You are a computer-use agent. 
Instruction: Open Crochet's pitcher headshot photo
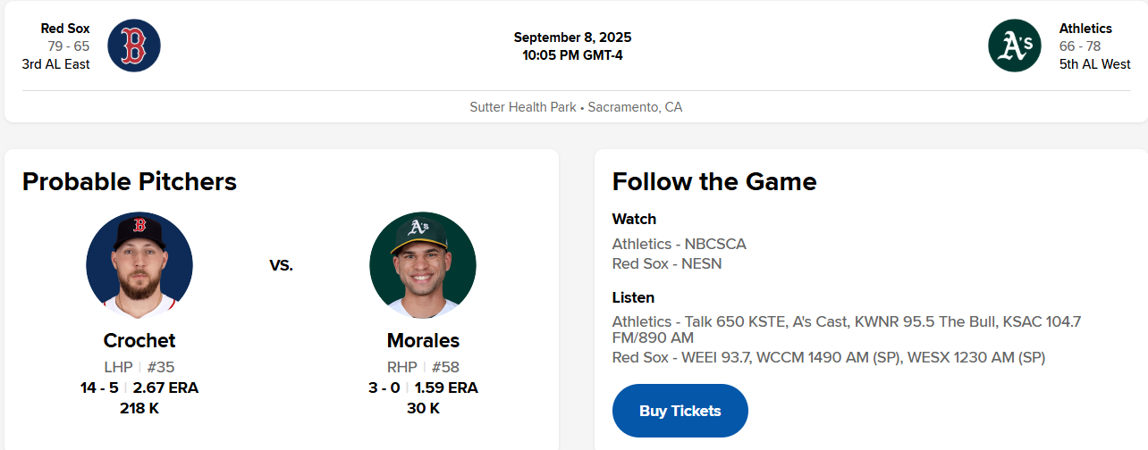point(139,265)
